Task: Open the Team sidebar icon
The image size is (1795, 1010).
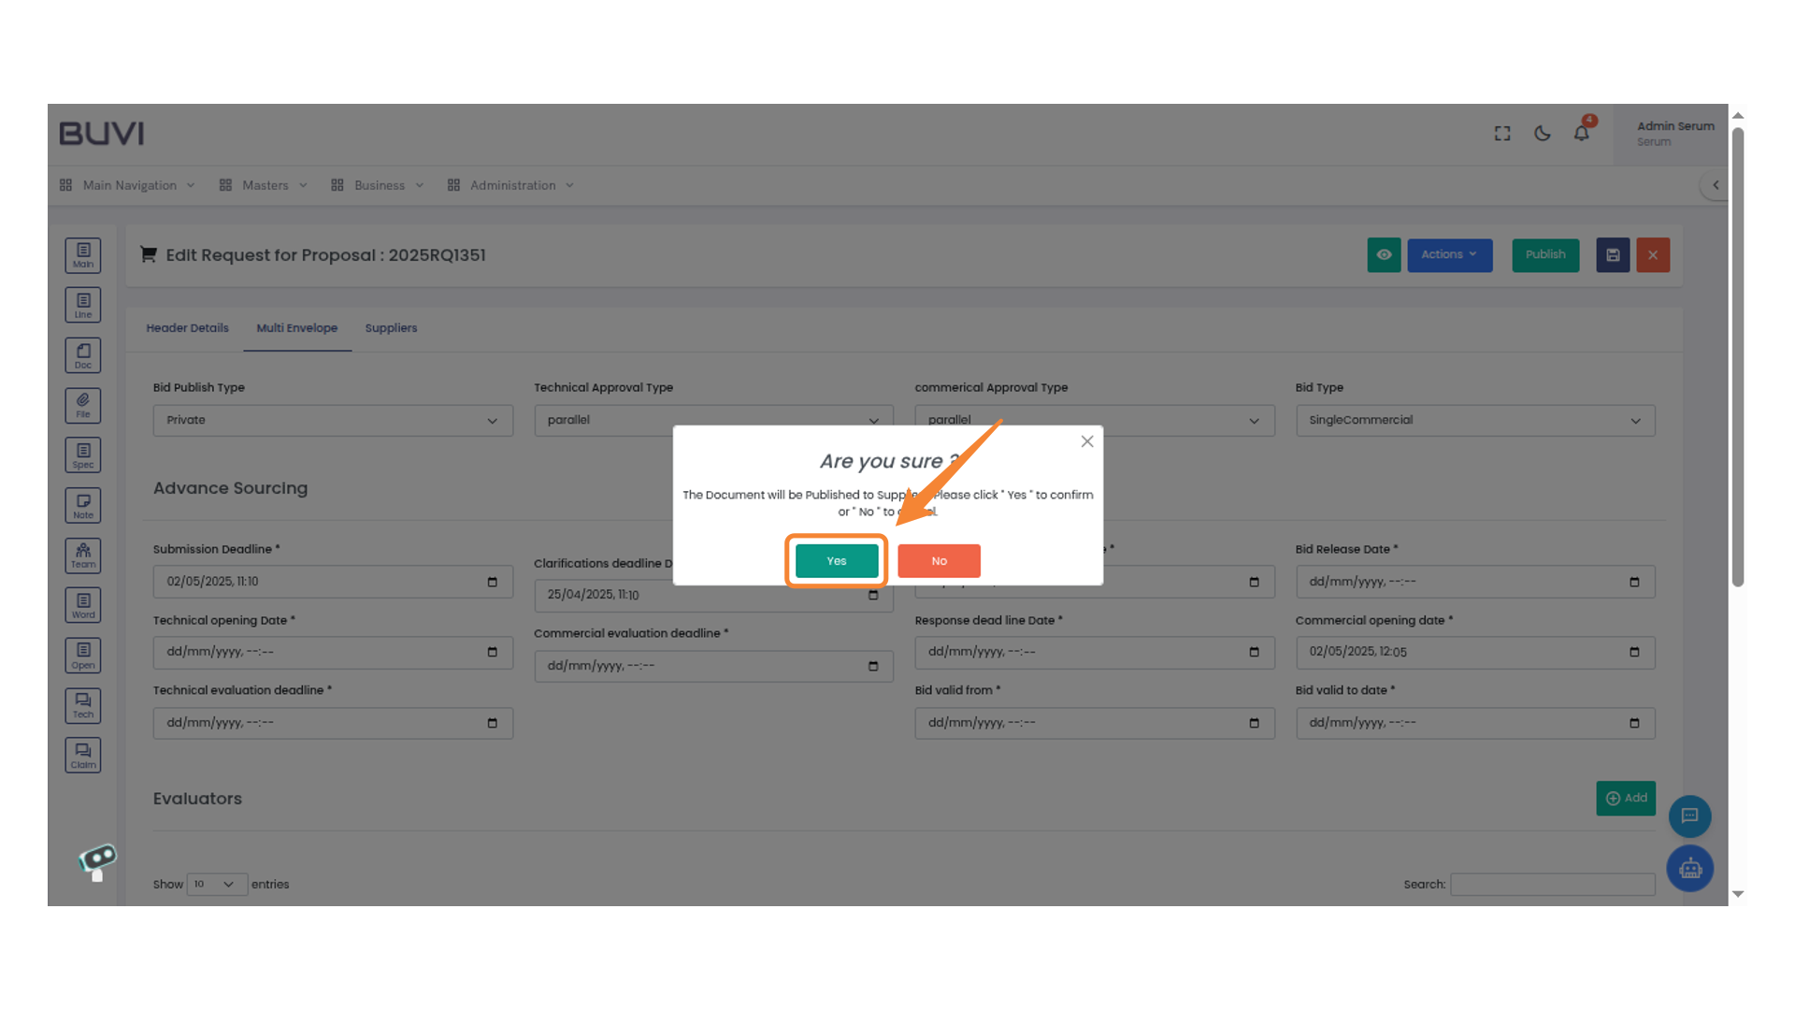Action: pos(83,555)
